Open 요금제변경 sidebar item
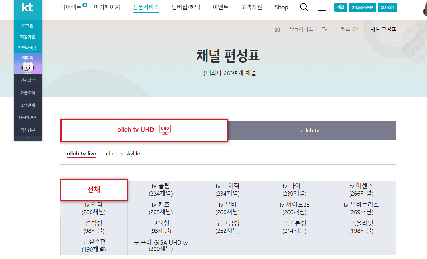This screenshot has height=259, width=427. pos(28,118)
